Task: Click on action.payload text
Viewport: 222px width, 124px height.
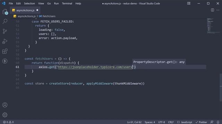Action: [63, 38]
